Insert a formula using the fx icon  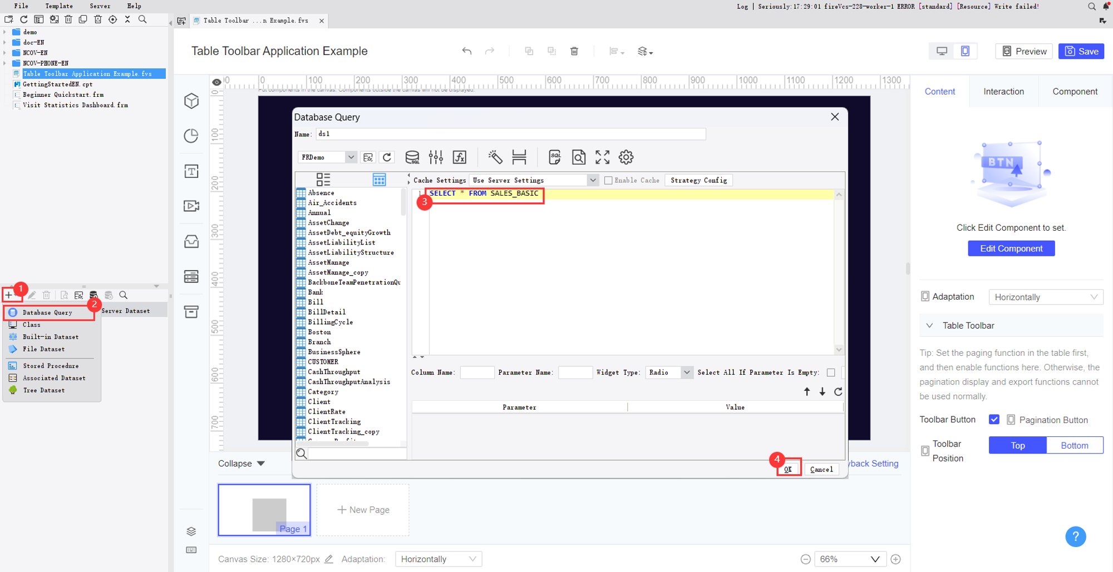[x=459, y=157]
